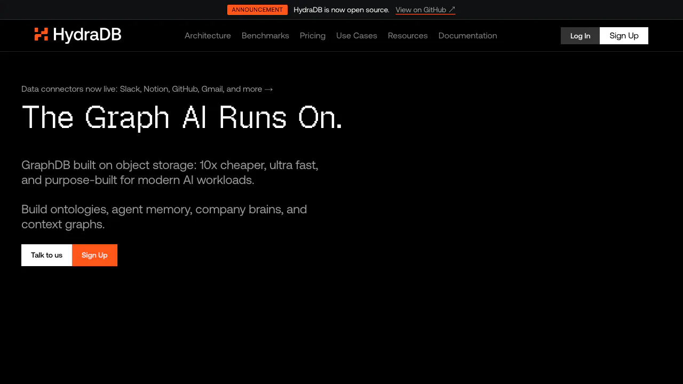Viewport: 683px width, 384px height.
Task: Click the Log In button
Action: pyautogui.click(x=580, y=36)
